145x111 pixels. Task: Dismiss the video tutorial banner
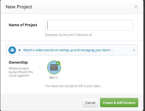point(134,50)
